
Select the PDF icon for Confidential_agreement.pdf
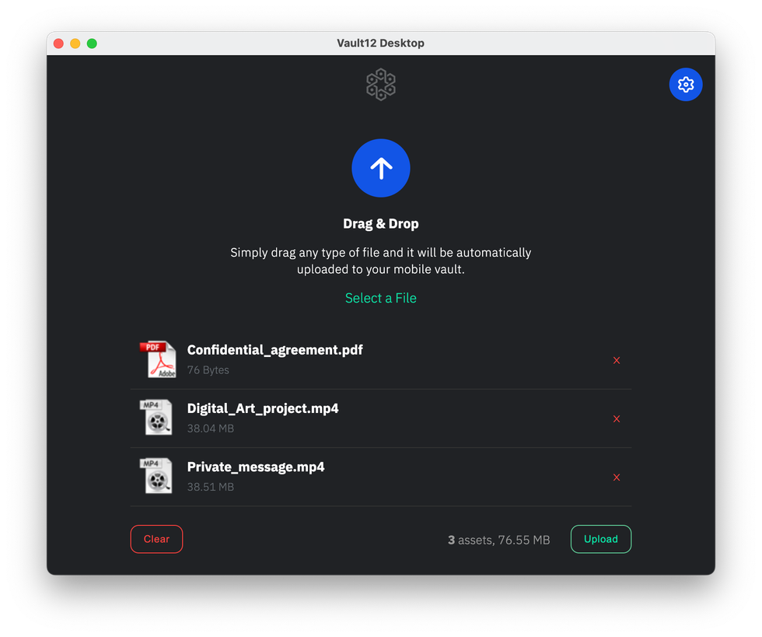point(158,359)
